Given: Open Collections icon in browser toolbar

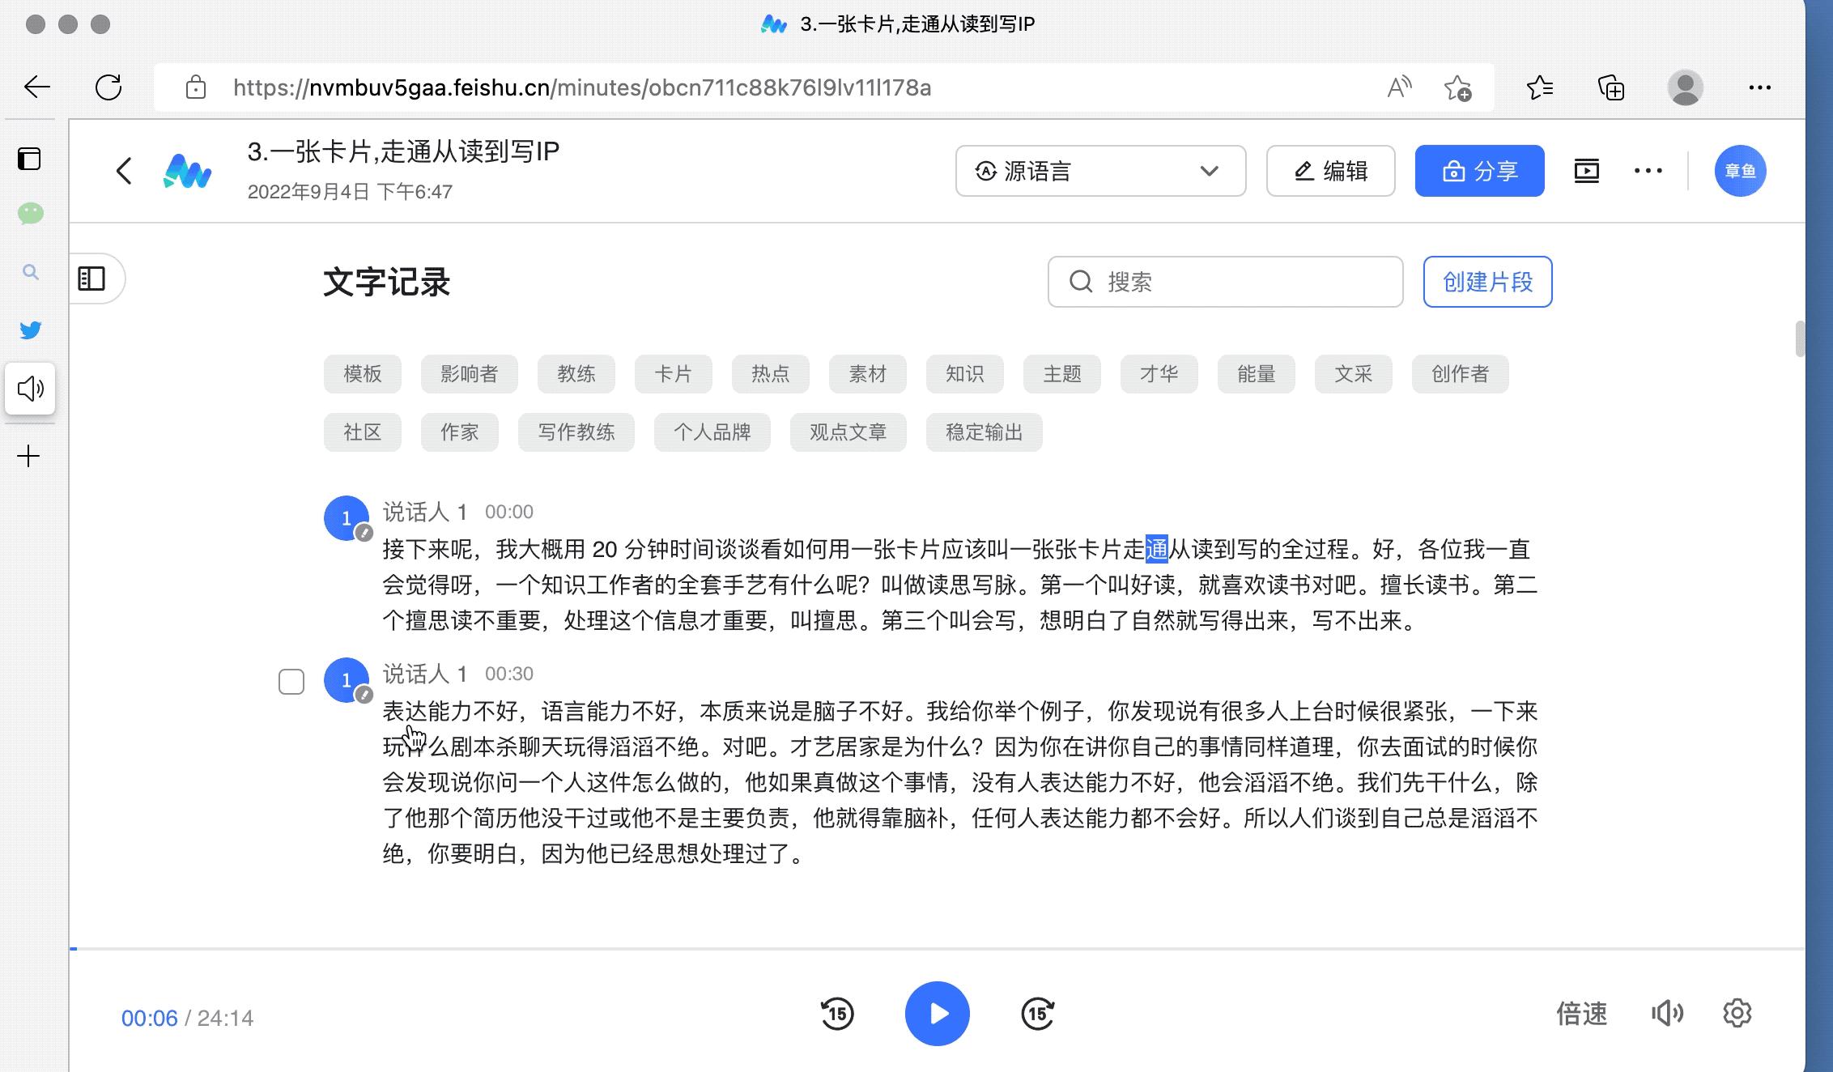Looking at the screenshot, I should pyautogui.click(x=1610, y=87).
